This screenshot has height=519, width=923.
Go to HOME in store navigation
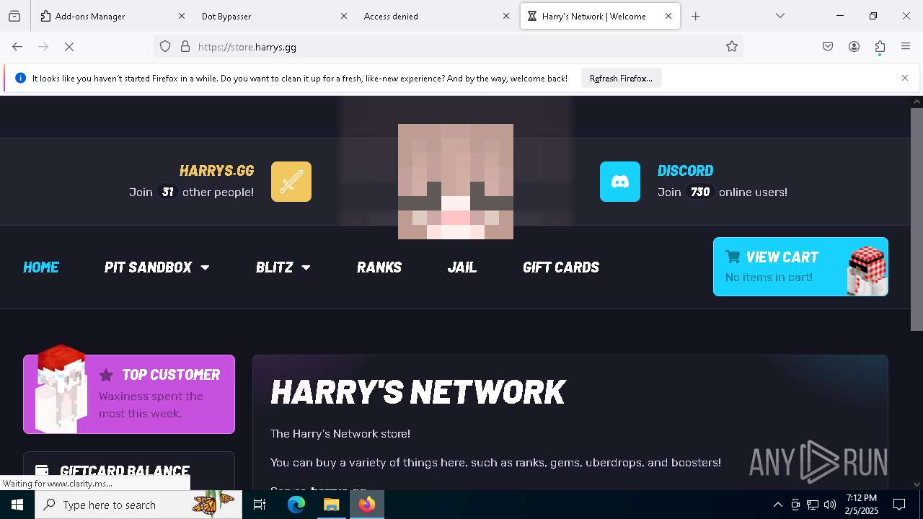click(41, 267)
